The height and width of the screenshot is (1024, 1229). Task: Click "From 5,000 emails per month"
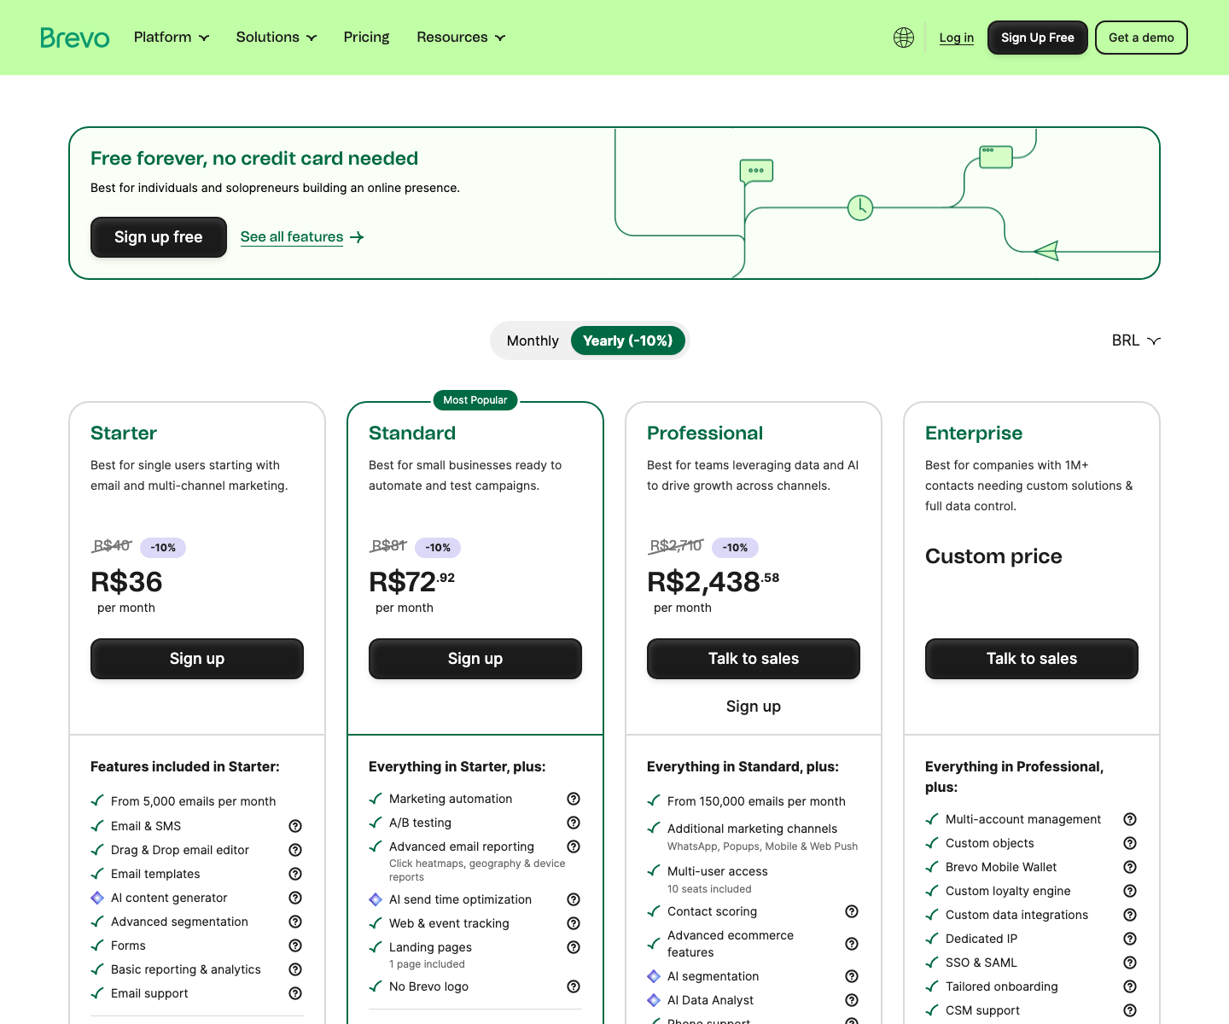pyautogui.click(x=194, y=801)
